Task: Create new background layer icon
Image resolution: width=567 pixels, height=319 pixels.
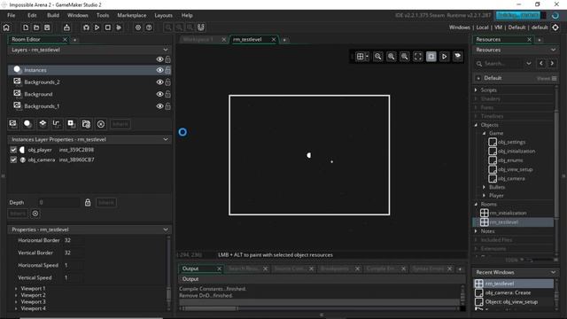Action: 13,124
